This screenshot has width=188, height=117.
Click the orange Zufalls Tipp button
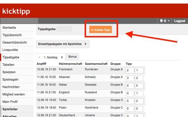[x=100, y=30]
